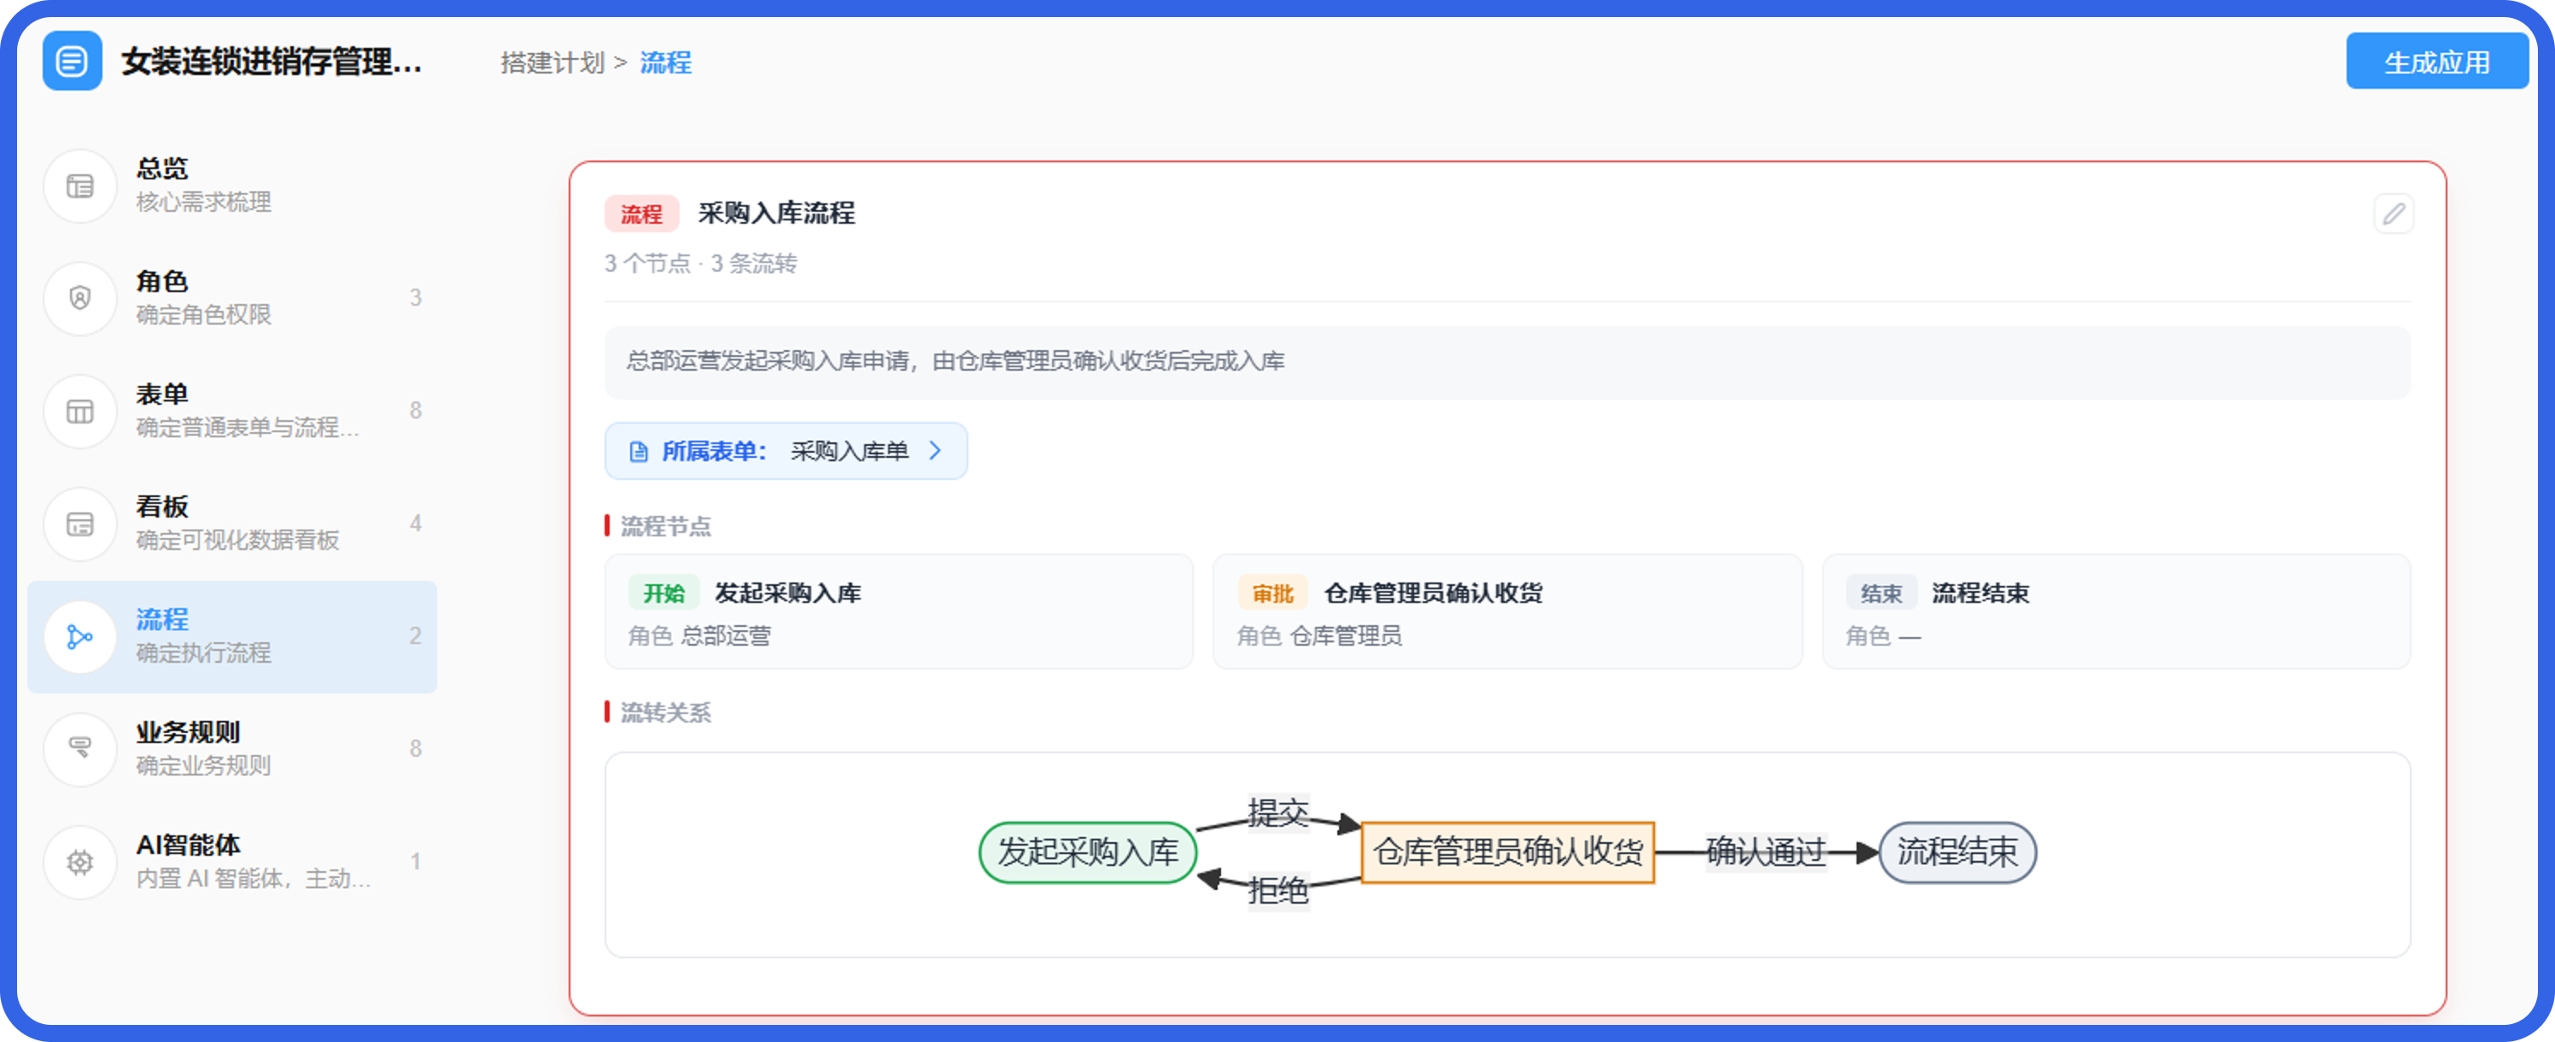Open the 看板 section
The height and width of the screenshot is (1042, 2555).
tap(232, 523)
